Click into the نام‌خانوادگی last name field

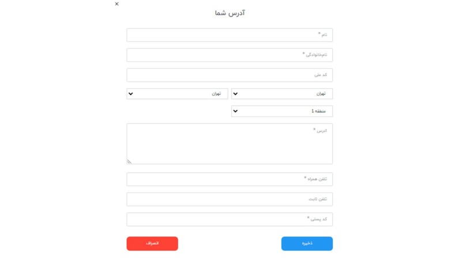pos(229,55)
